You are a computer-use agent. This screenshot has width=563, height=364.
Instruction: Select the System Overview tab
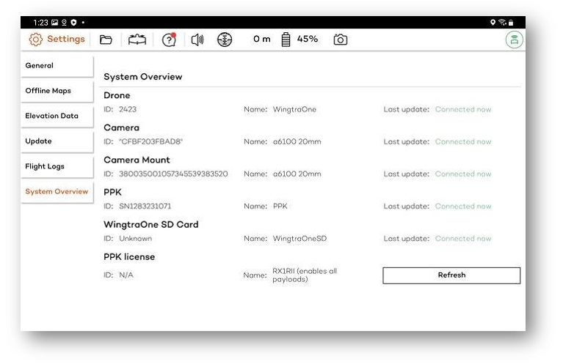pyautogui.click(x=57, y=192)
